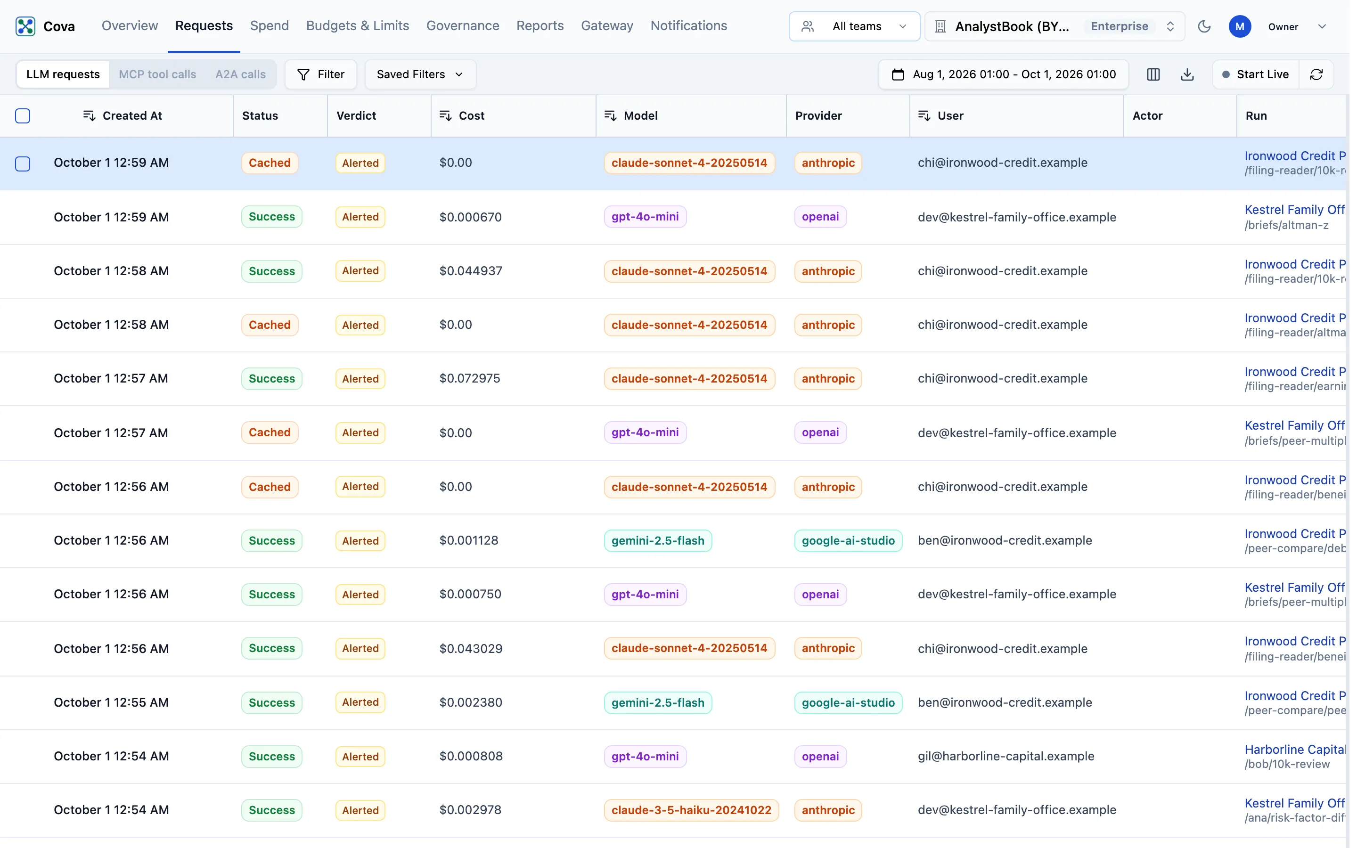Viewport: 1357px width, 848px height.
Task: Check the first October 1 12:59 AM row
Action: pos(23,163)
